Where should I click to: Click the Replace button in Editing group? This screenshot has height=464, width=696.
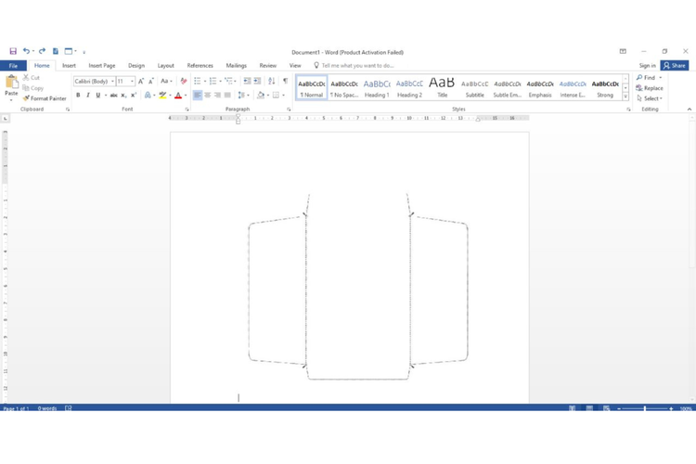(651, 88)
